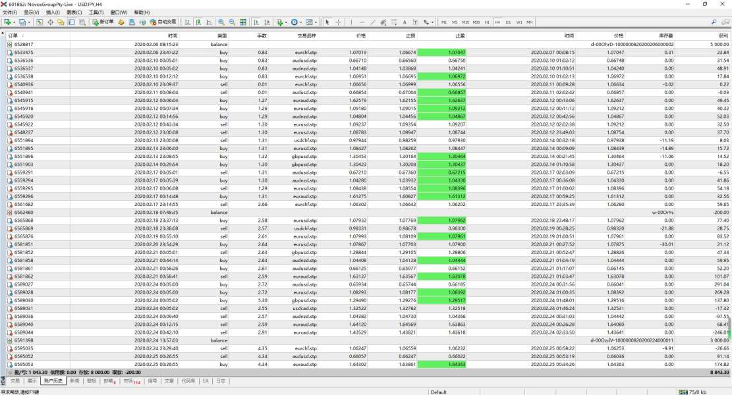Screen dimensions: 732x395
Task: Sort by the 订单 column header
Action: 13,36
